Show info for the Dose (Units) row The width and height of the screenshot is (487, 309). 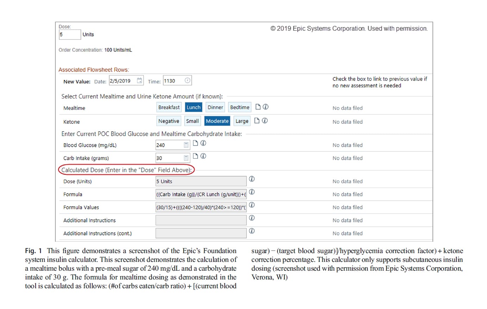pyautogui.click(x=252, y=179)
